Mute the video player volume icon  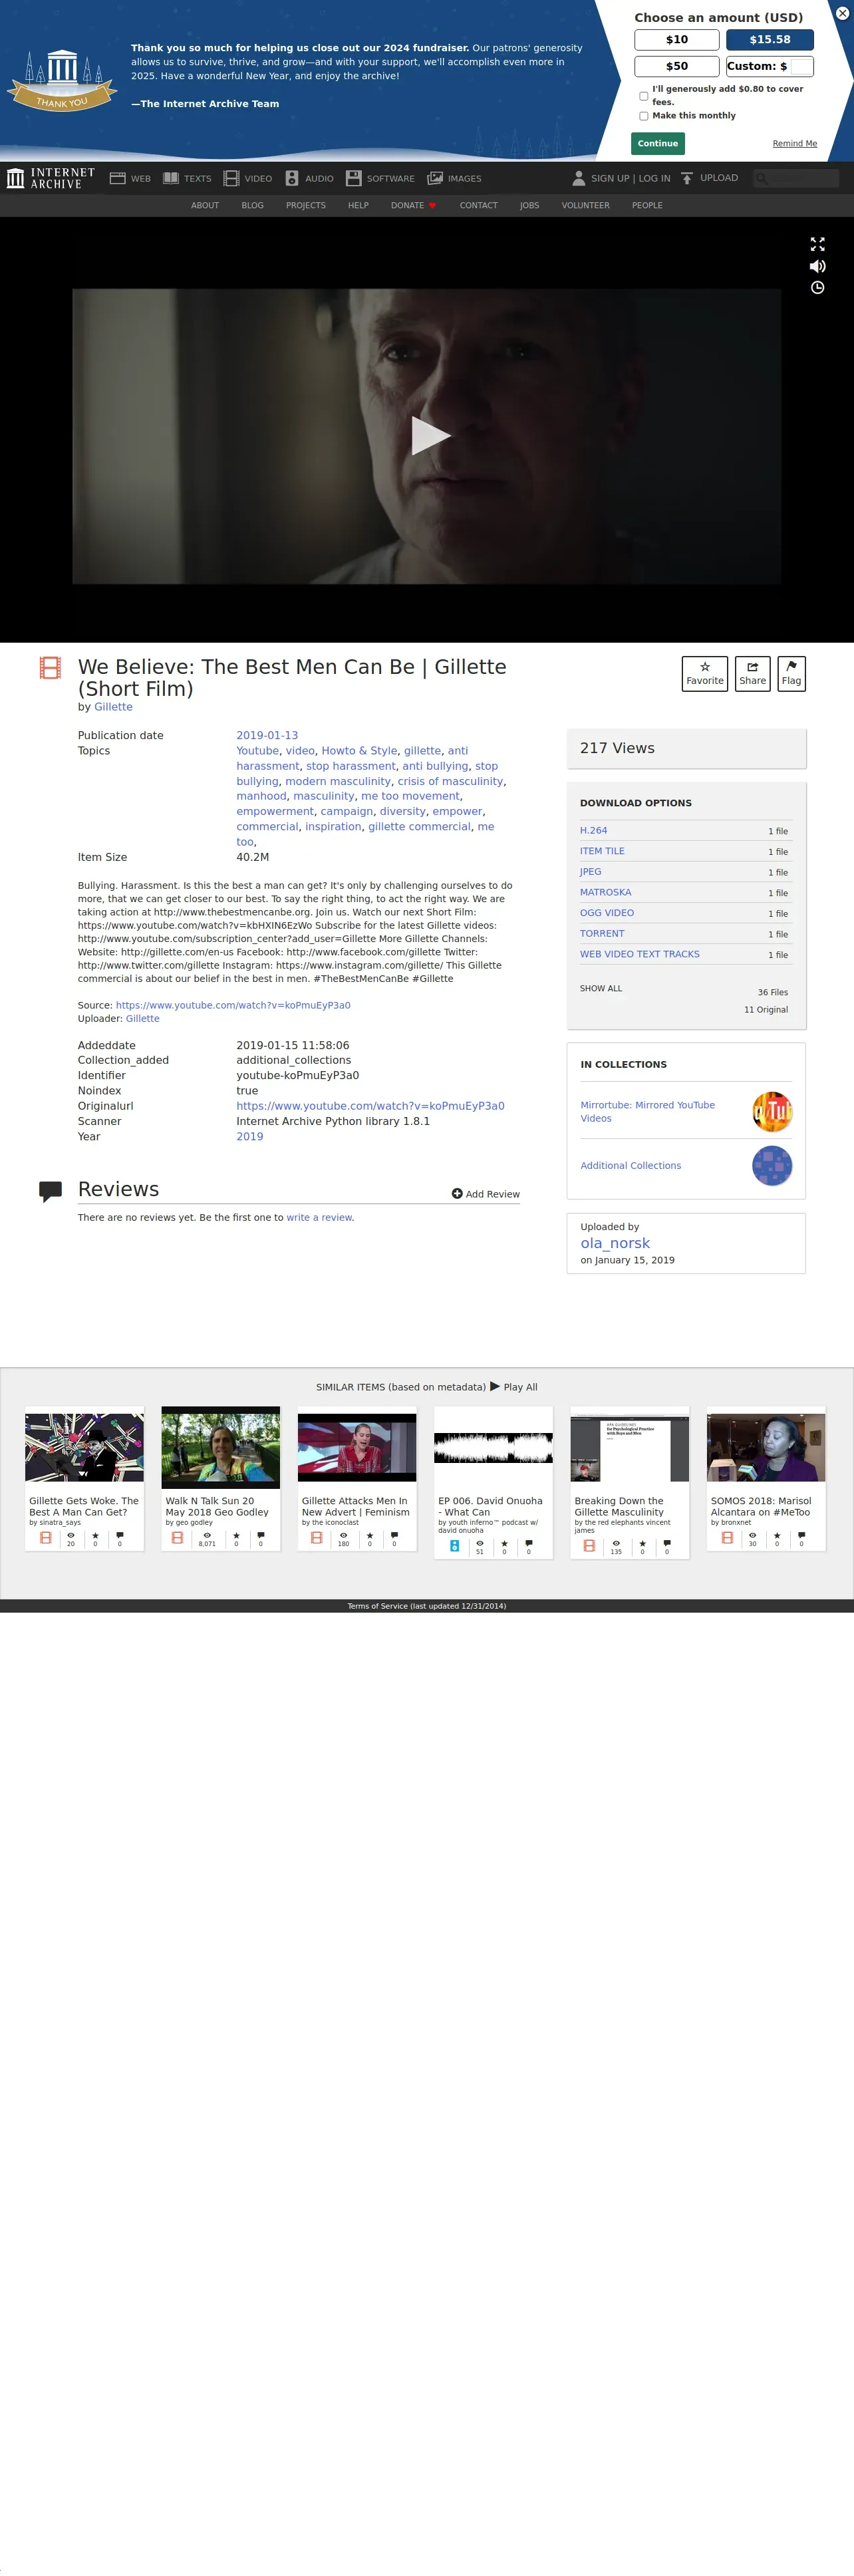coord(817,266)
